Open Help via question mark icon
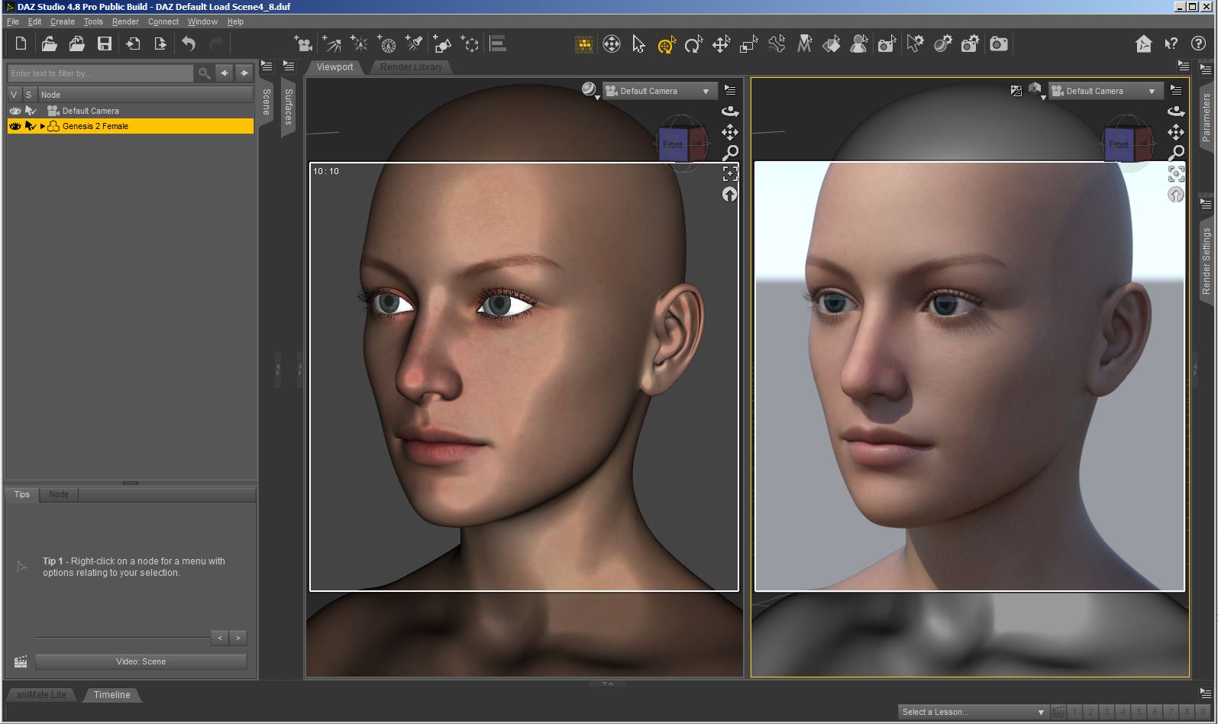Image resolution: width=1218 pixels, height=724 pixels. pyautogui.click(x=1198, y=44)
